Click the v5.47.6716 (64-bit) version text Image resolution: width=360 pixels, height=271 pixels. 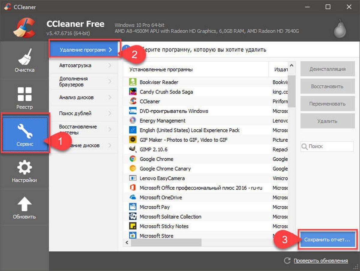pos(68,33)
